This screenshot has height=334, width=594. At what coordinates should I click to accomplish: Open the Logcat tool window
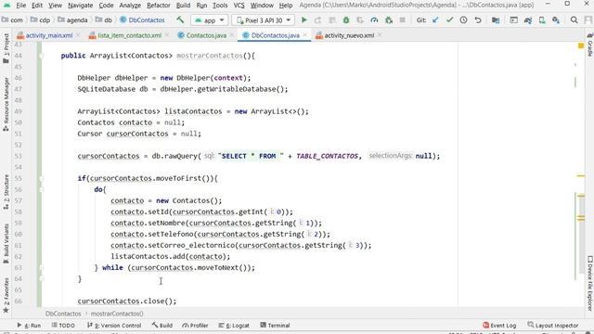click(234, 326)
